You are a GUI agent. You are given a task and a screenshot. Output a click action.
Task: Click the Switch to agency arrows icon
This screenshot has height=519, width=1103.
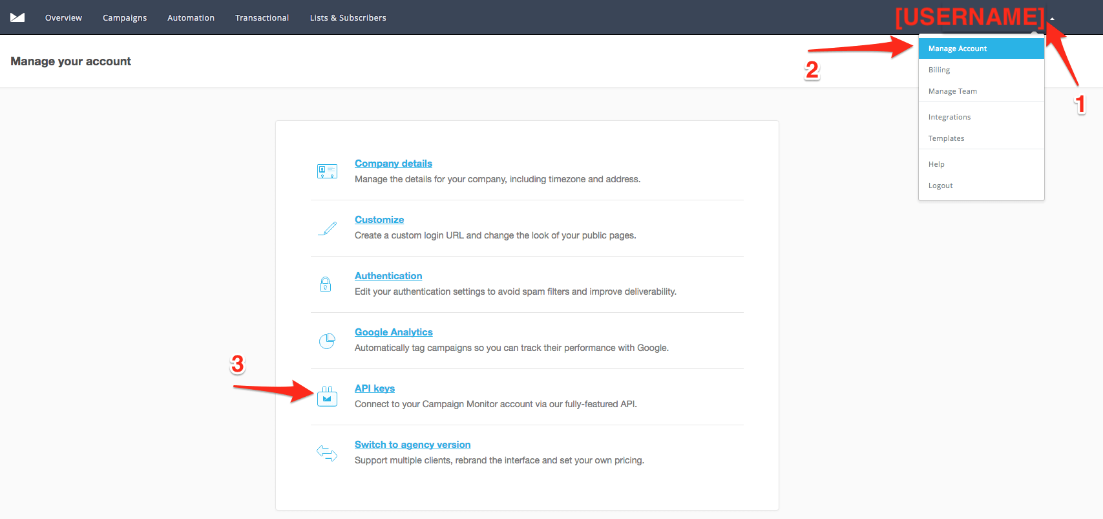click(327, 453)
